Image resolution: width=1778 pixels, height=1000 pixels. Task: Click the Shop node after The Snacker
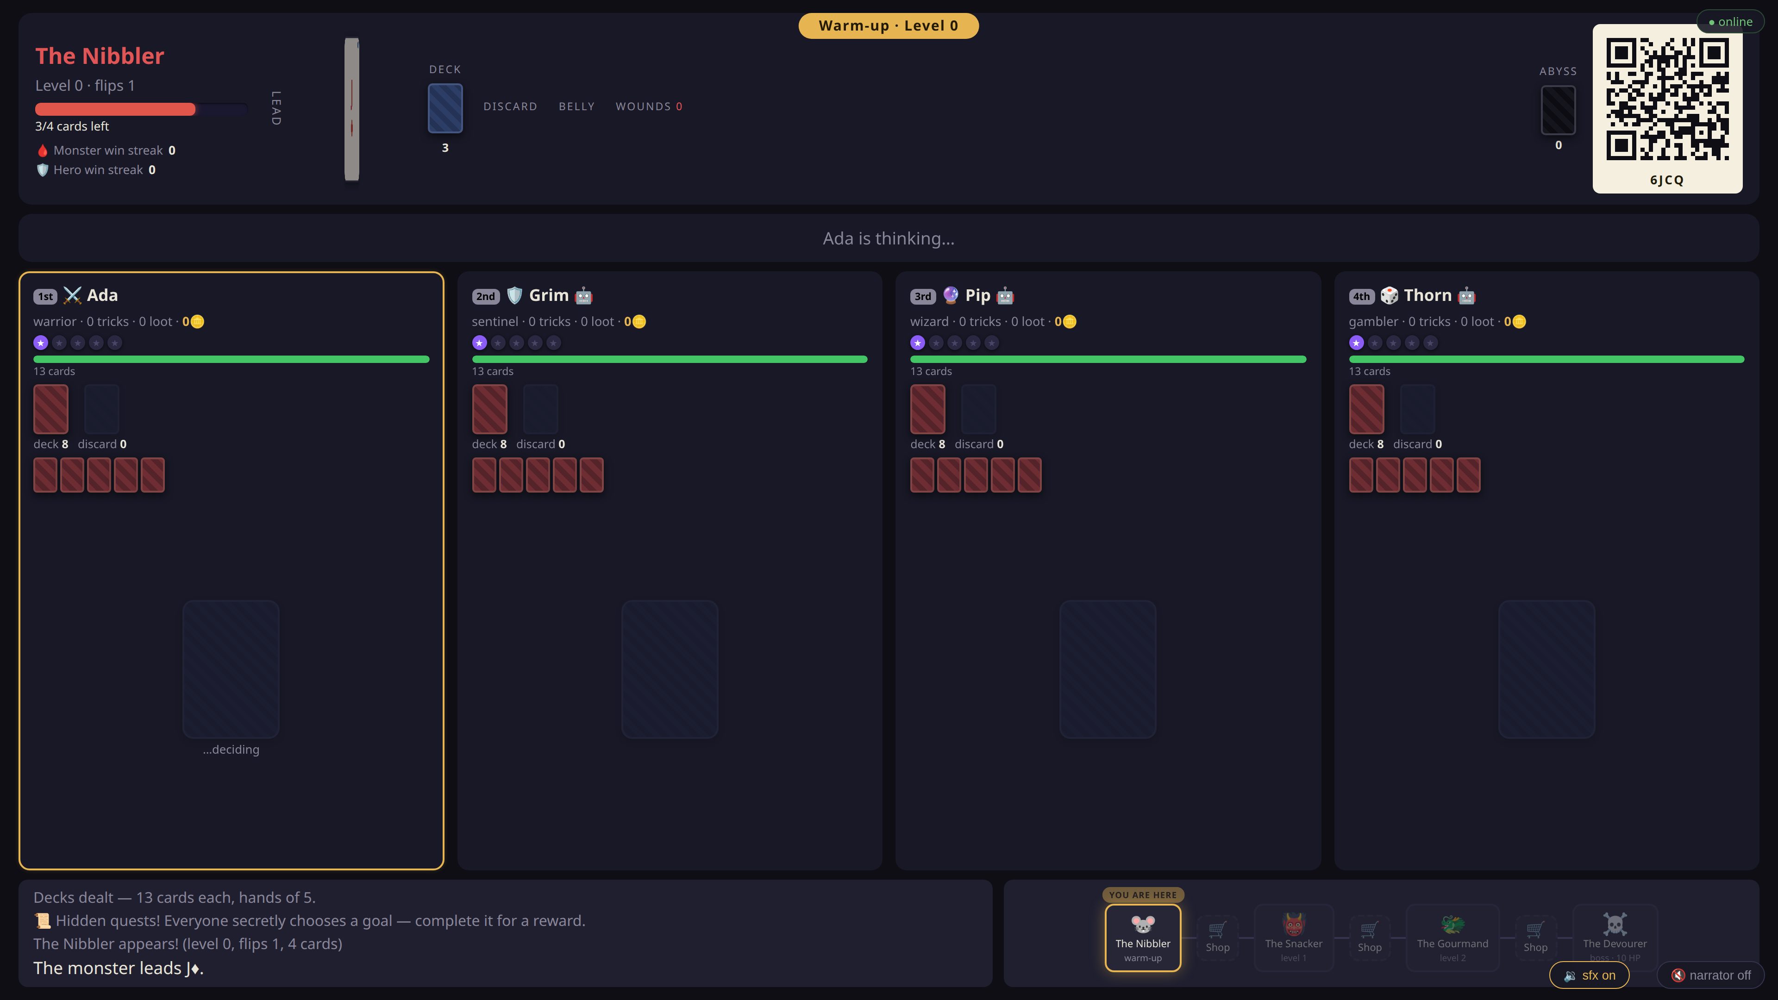(1370, 937)
